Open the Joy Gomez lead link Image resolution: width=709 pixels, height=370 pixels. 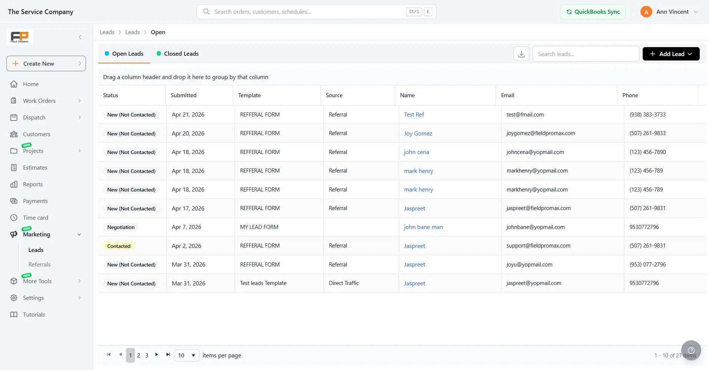(x=418, y=133)
